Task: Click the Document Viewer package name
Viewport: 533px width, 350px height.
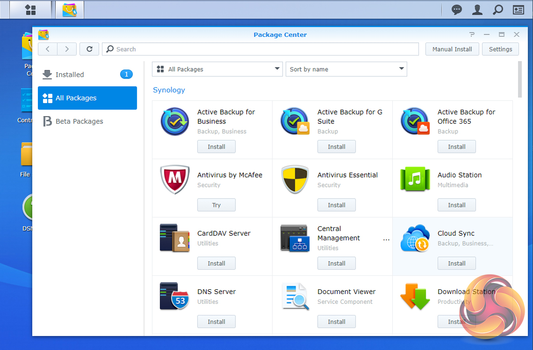Action: (x=346, y=292)
